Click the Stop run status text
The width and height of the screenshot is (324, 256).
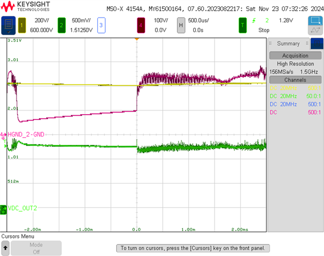click(264, 30)
